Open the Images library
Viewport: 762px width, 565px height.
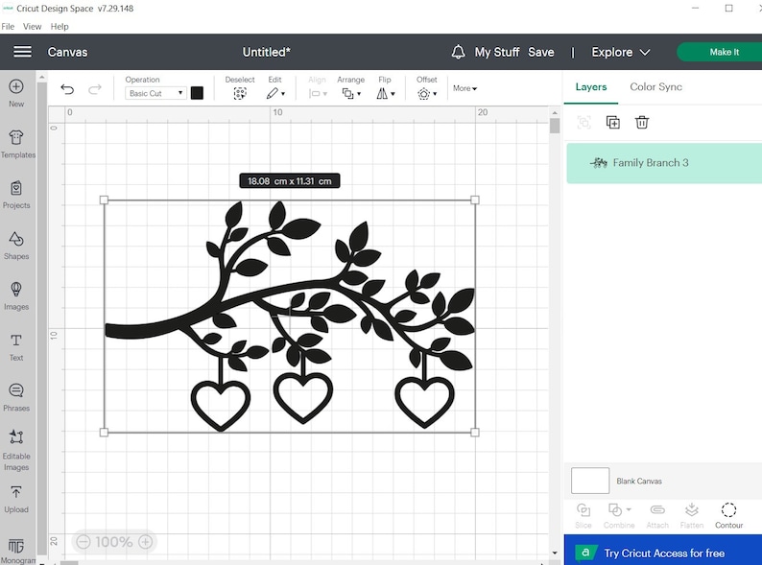(x=16, y=294)
